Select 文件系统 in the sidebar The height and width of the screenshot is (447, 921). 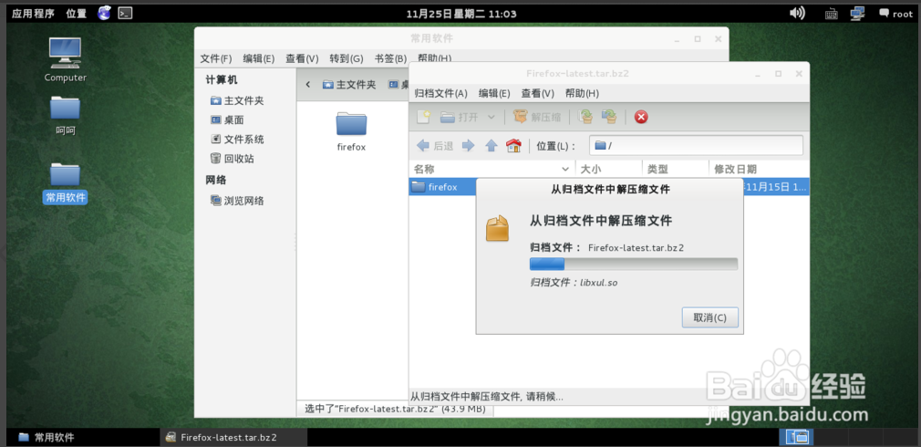pyautogui.click(x=237, y=140)
